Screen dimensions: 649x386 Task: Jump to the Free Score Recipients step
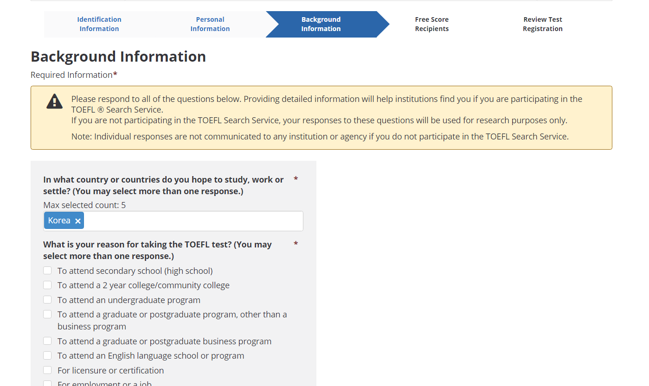432,24
